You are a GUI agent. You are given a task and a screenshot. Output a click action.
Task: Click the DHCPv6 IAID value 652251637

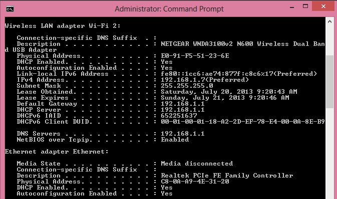179,116
